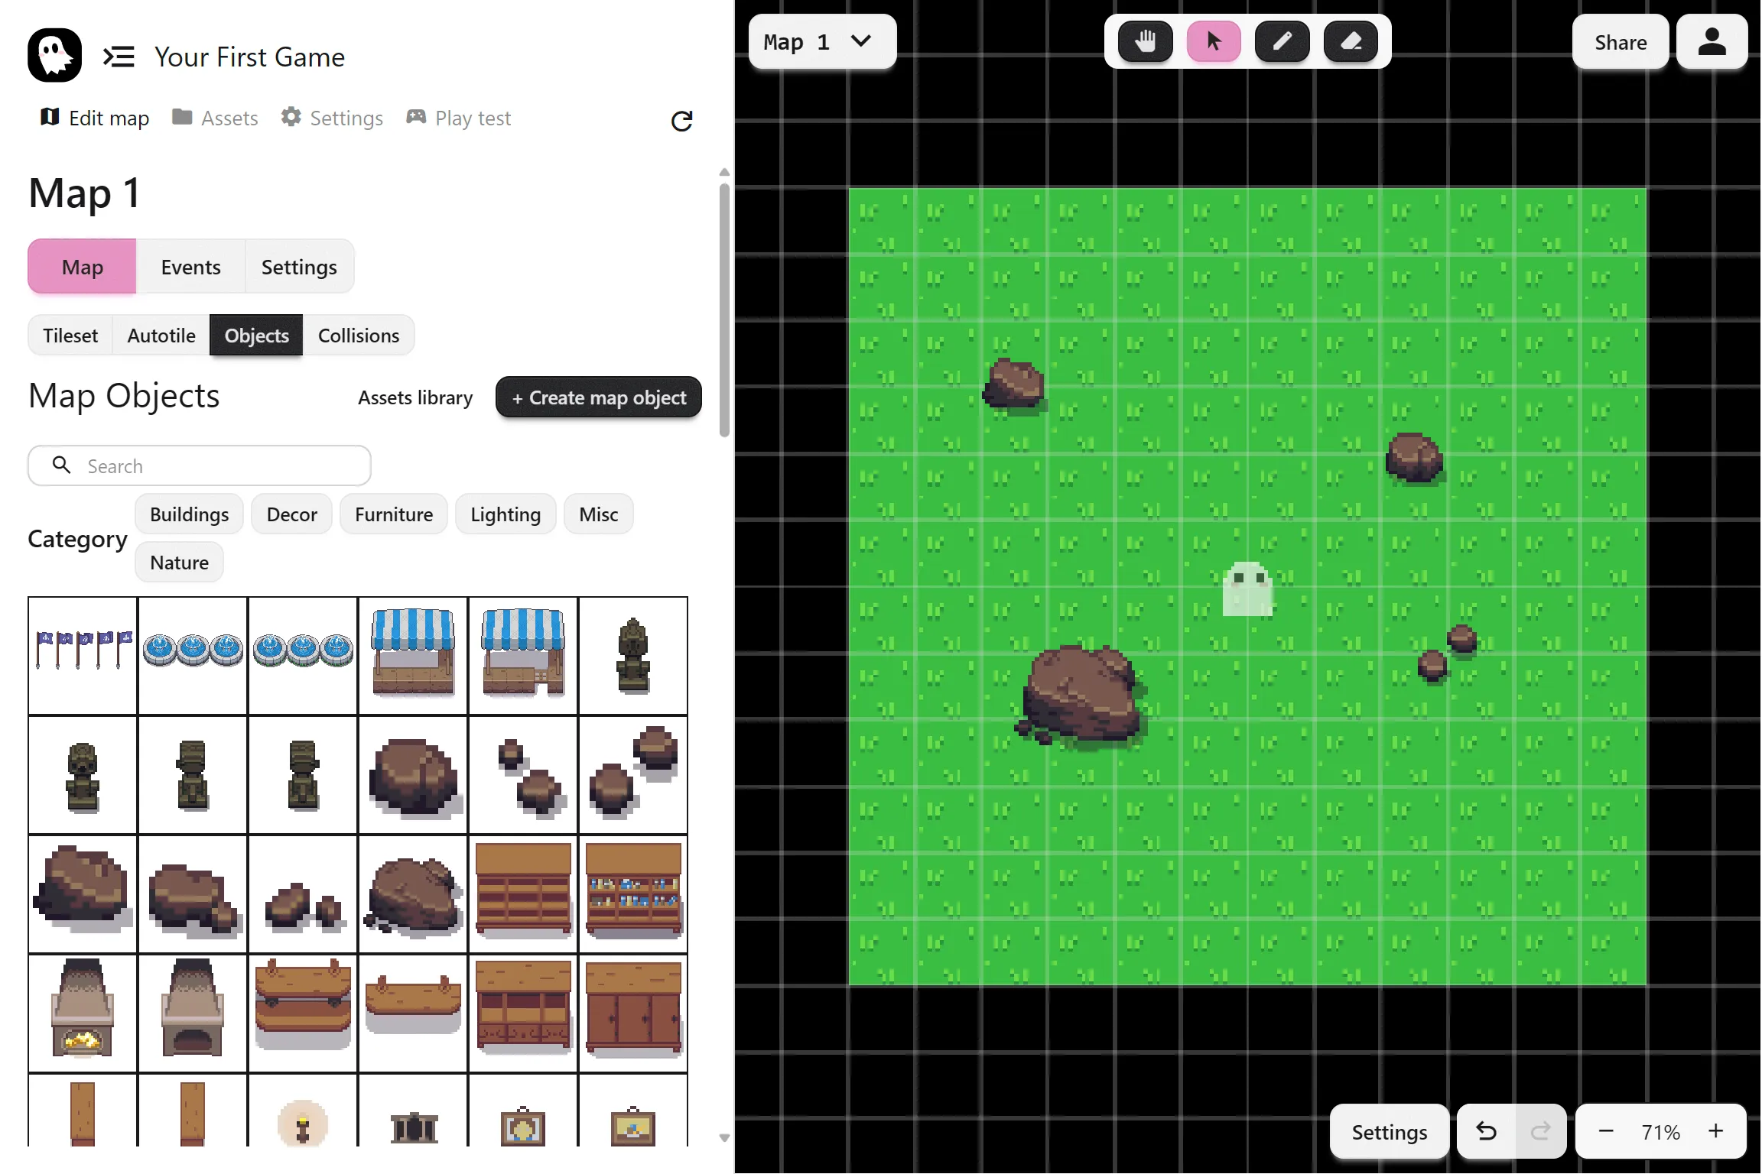Select the blue striped market stall thumbnail
This screenshot has height=1174, width=1762.
[x=413, y=654]
